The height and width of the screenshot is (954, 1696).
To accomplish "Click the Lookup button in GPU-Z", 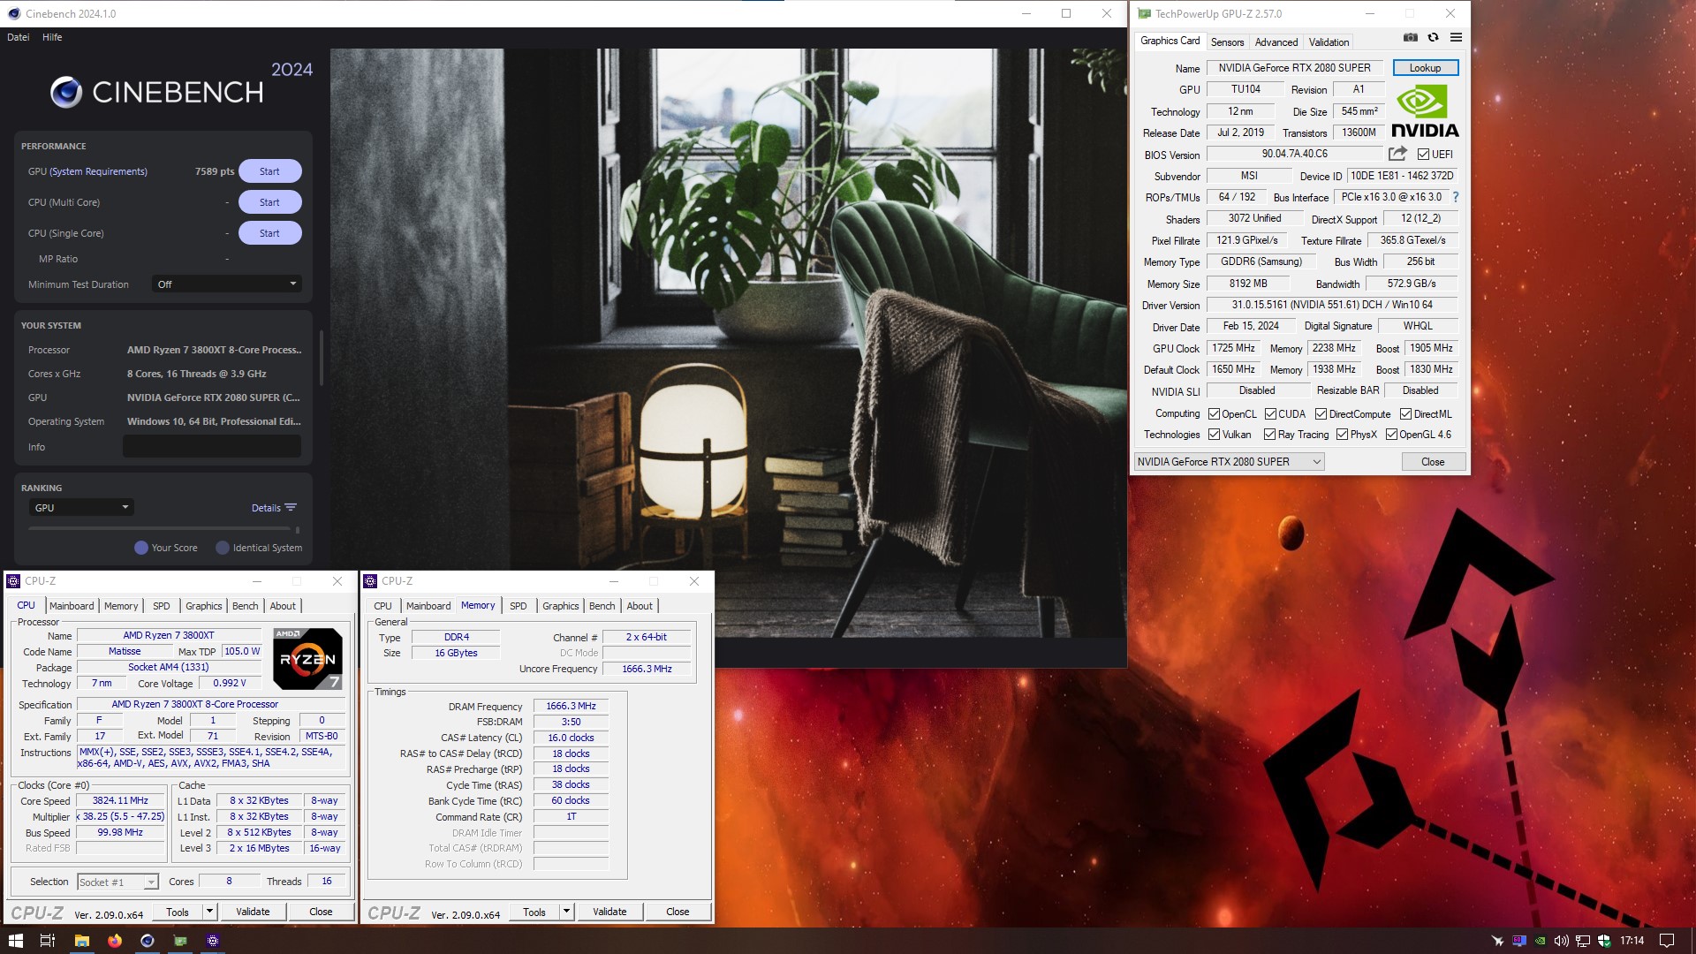I will point(1425,68).
